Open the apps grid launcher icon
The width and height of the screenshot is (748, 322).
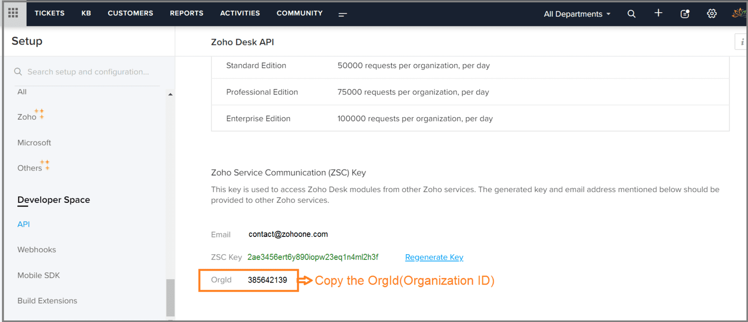tap(13, 13)
